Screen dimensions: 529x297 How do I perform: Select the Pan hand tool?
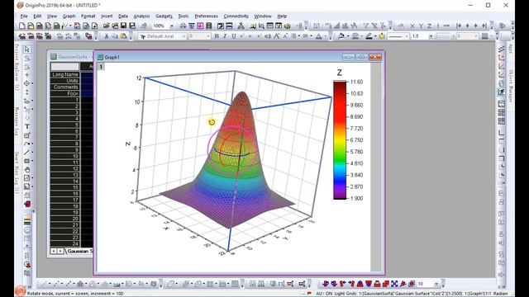click(27, 169)
